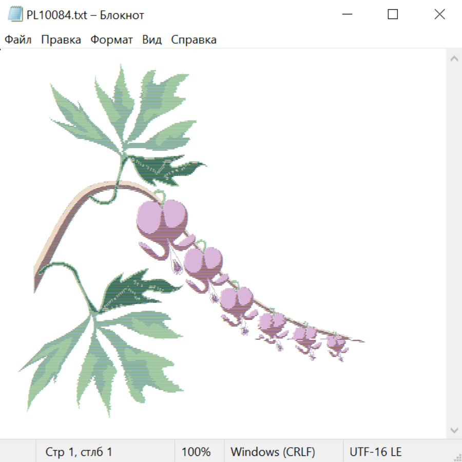The height and width of the screenshot is (462, 462).
Task: Open the Вид menu
Action: pyautogui.click(x=152, y=40)
